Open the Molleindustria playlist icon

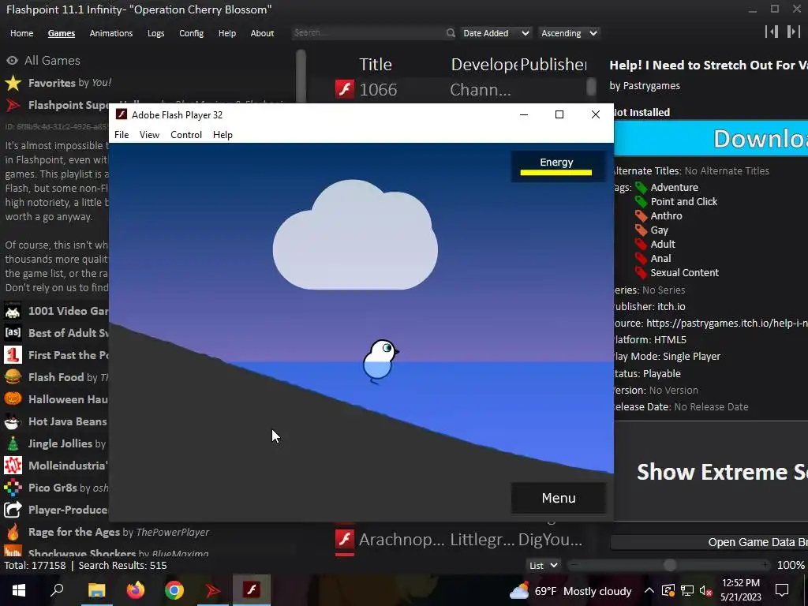pyautogui.click(x=13, y=466)
